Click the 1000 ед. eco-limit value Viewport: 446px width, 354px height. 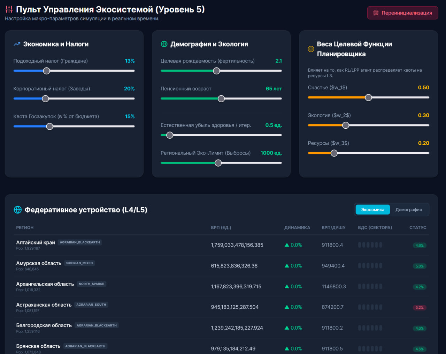tap(271, 153)
